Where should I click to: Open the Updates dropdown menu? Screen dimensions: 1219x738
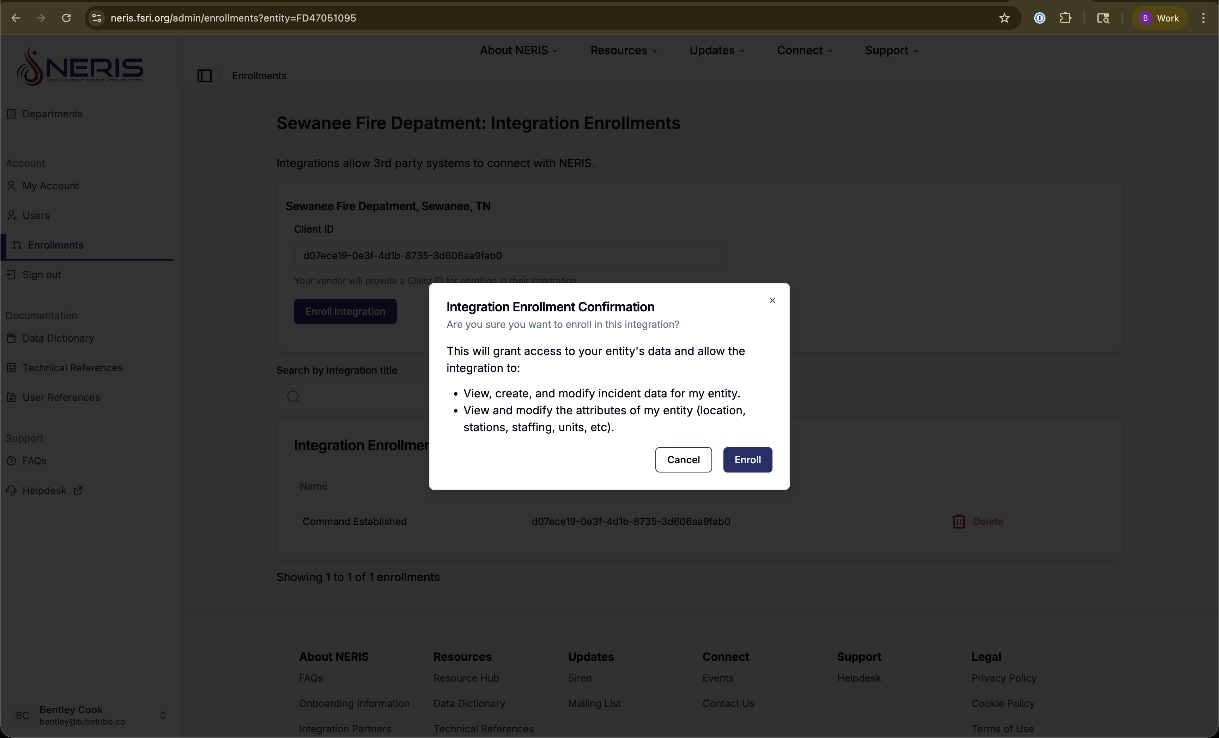click(x=716, y=50)
